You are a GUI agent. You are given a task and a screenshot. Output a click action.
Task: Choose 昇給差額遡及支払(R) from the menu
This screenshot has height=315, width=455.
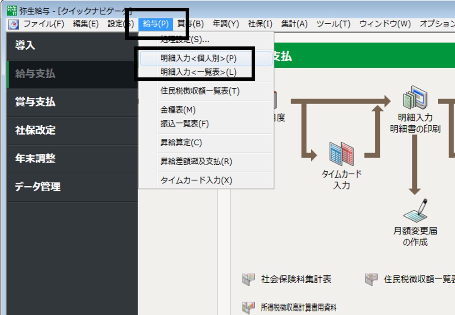point(206,162)
